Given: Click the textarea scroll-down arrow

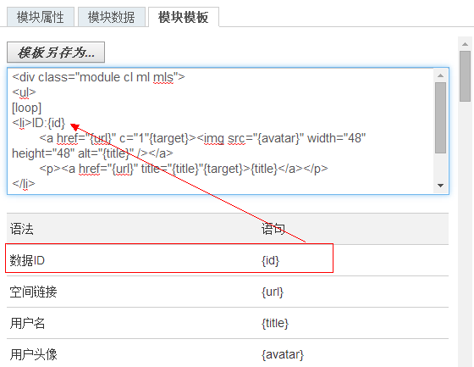Looking at the screenshot, I should [x=440, y=186].
